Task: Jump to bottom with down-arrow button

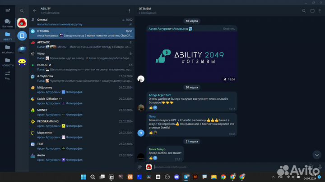Action: (x=317, y=155)
